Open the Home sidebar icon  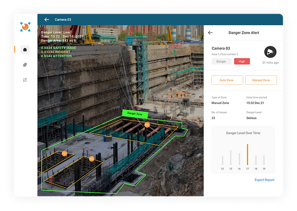coord(25,50)
